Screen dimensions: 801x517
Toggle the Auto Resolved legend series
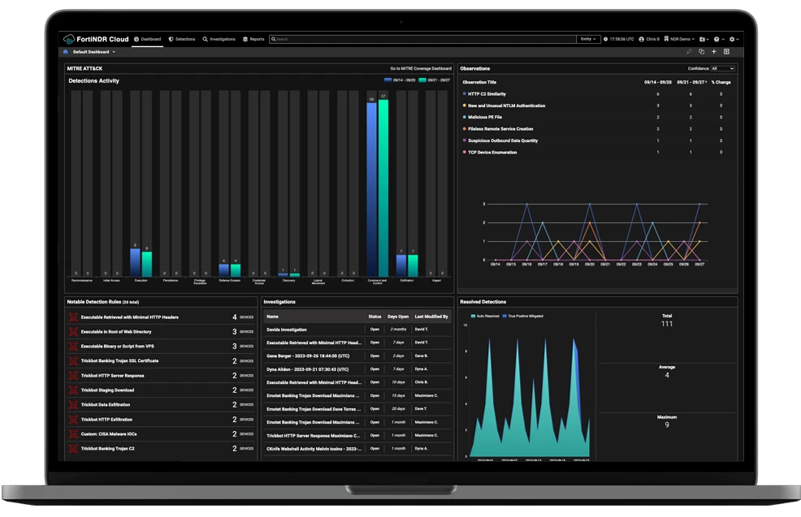[484, 316]
